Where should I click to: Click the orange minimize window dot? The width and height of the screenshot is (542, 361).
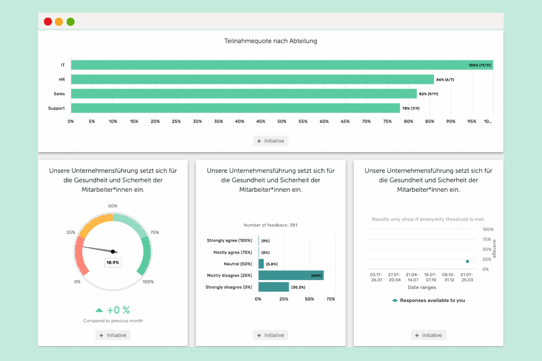59,22
